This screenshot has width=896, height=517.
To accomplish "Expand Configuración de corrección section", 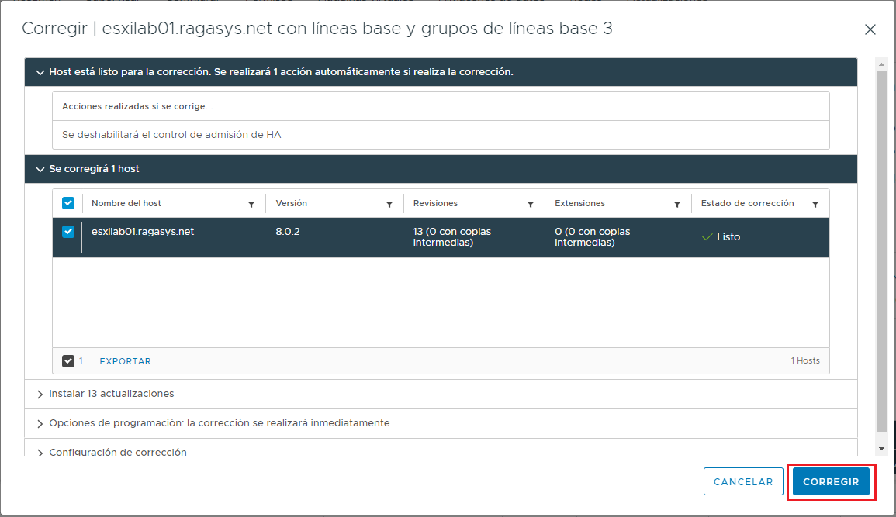I will pos(40,452).
